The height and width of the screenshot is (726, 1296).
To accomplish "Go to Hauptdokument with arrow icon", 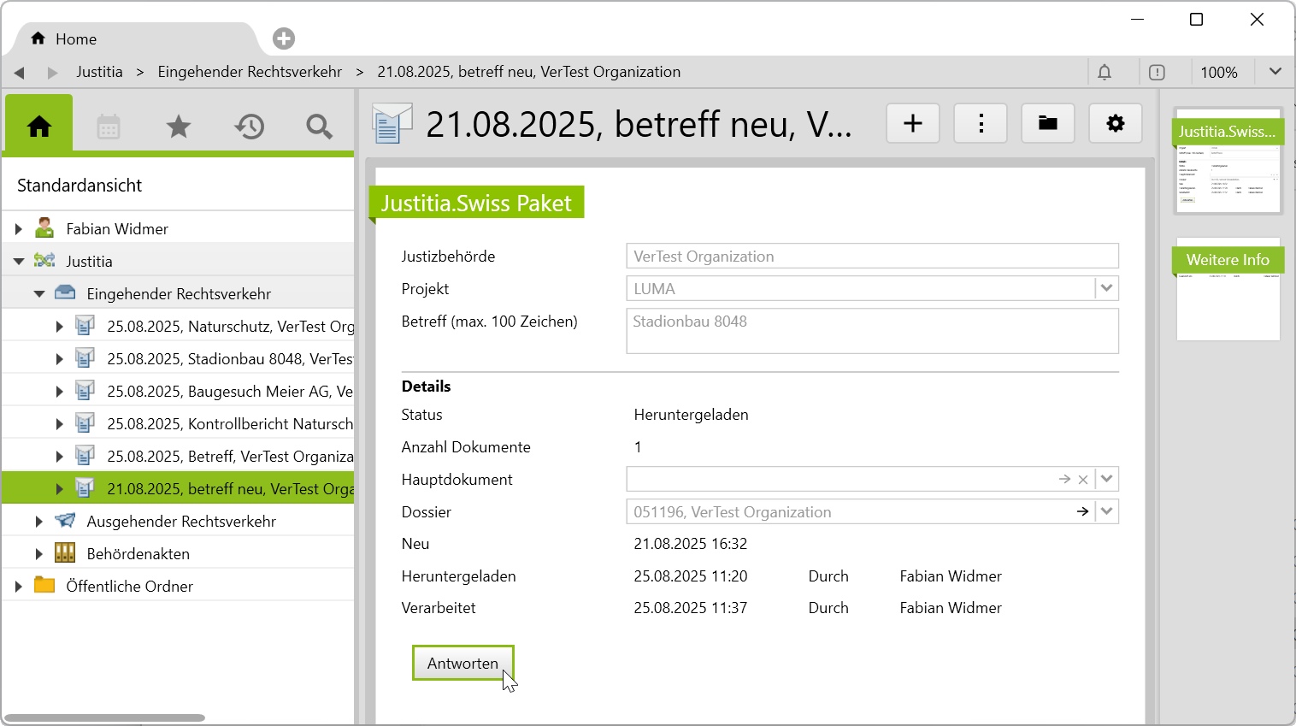I will click(1064, 480).
